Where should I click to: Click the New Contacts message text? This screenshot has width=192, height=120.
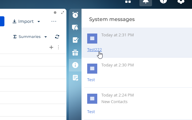114,102
